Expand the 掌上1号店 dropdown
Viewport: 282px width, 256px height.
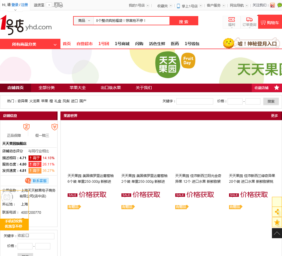(201, 6)
